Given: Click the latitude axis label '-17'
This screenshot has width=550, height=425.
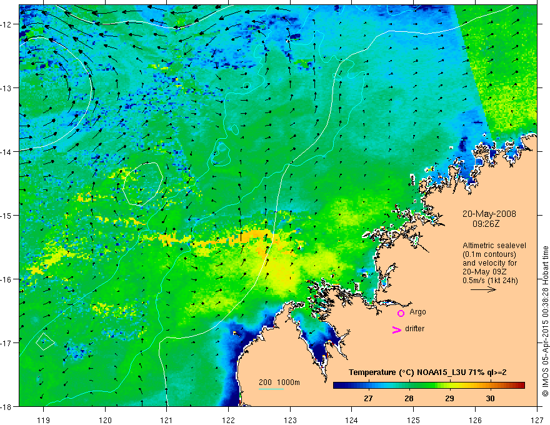Looking at the screenshot, I should [6, 342].
